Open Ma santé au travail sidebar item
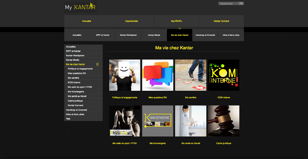This screenshot has height=159, width=308. click(x=84, y=96)
